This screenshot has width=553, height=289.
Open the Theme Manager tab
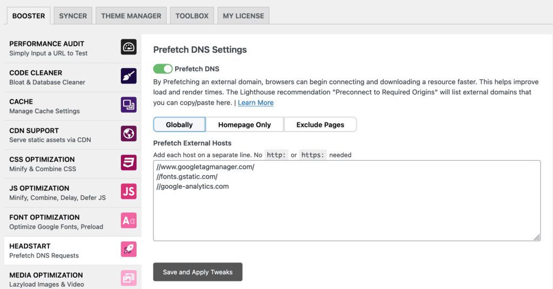tap(131, 16)
